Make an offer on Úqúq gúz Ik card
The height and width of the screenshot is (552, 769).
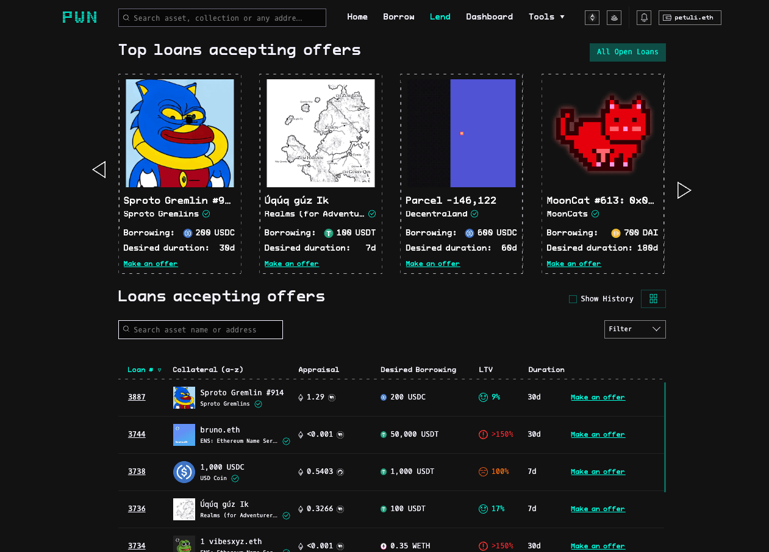[x=292, y=263]
